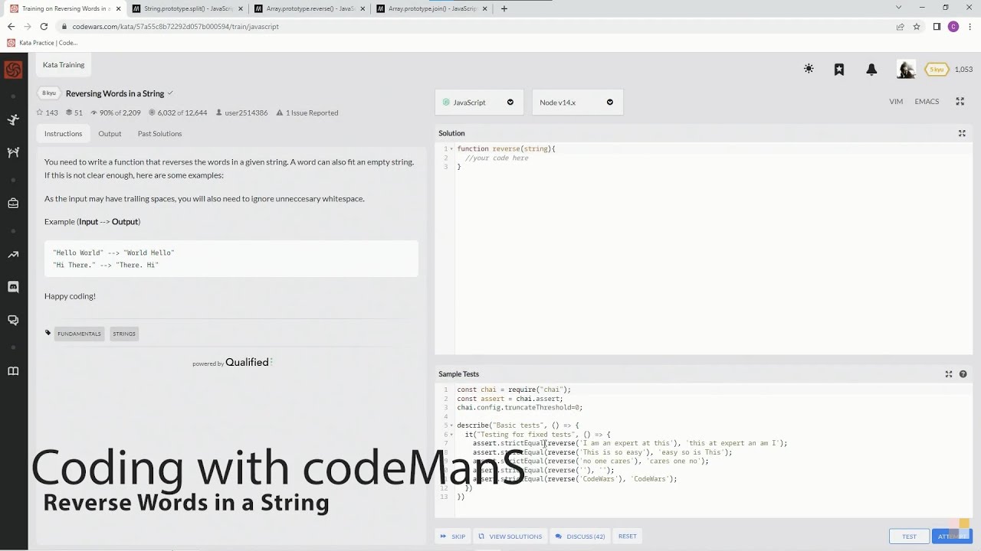Share this page via the browser share icon
Viewport: 981px width, 551px height.
tap(900, 26)
